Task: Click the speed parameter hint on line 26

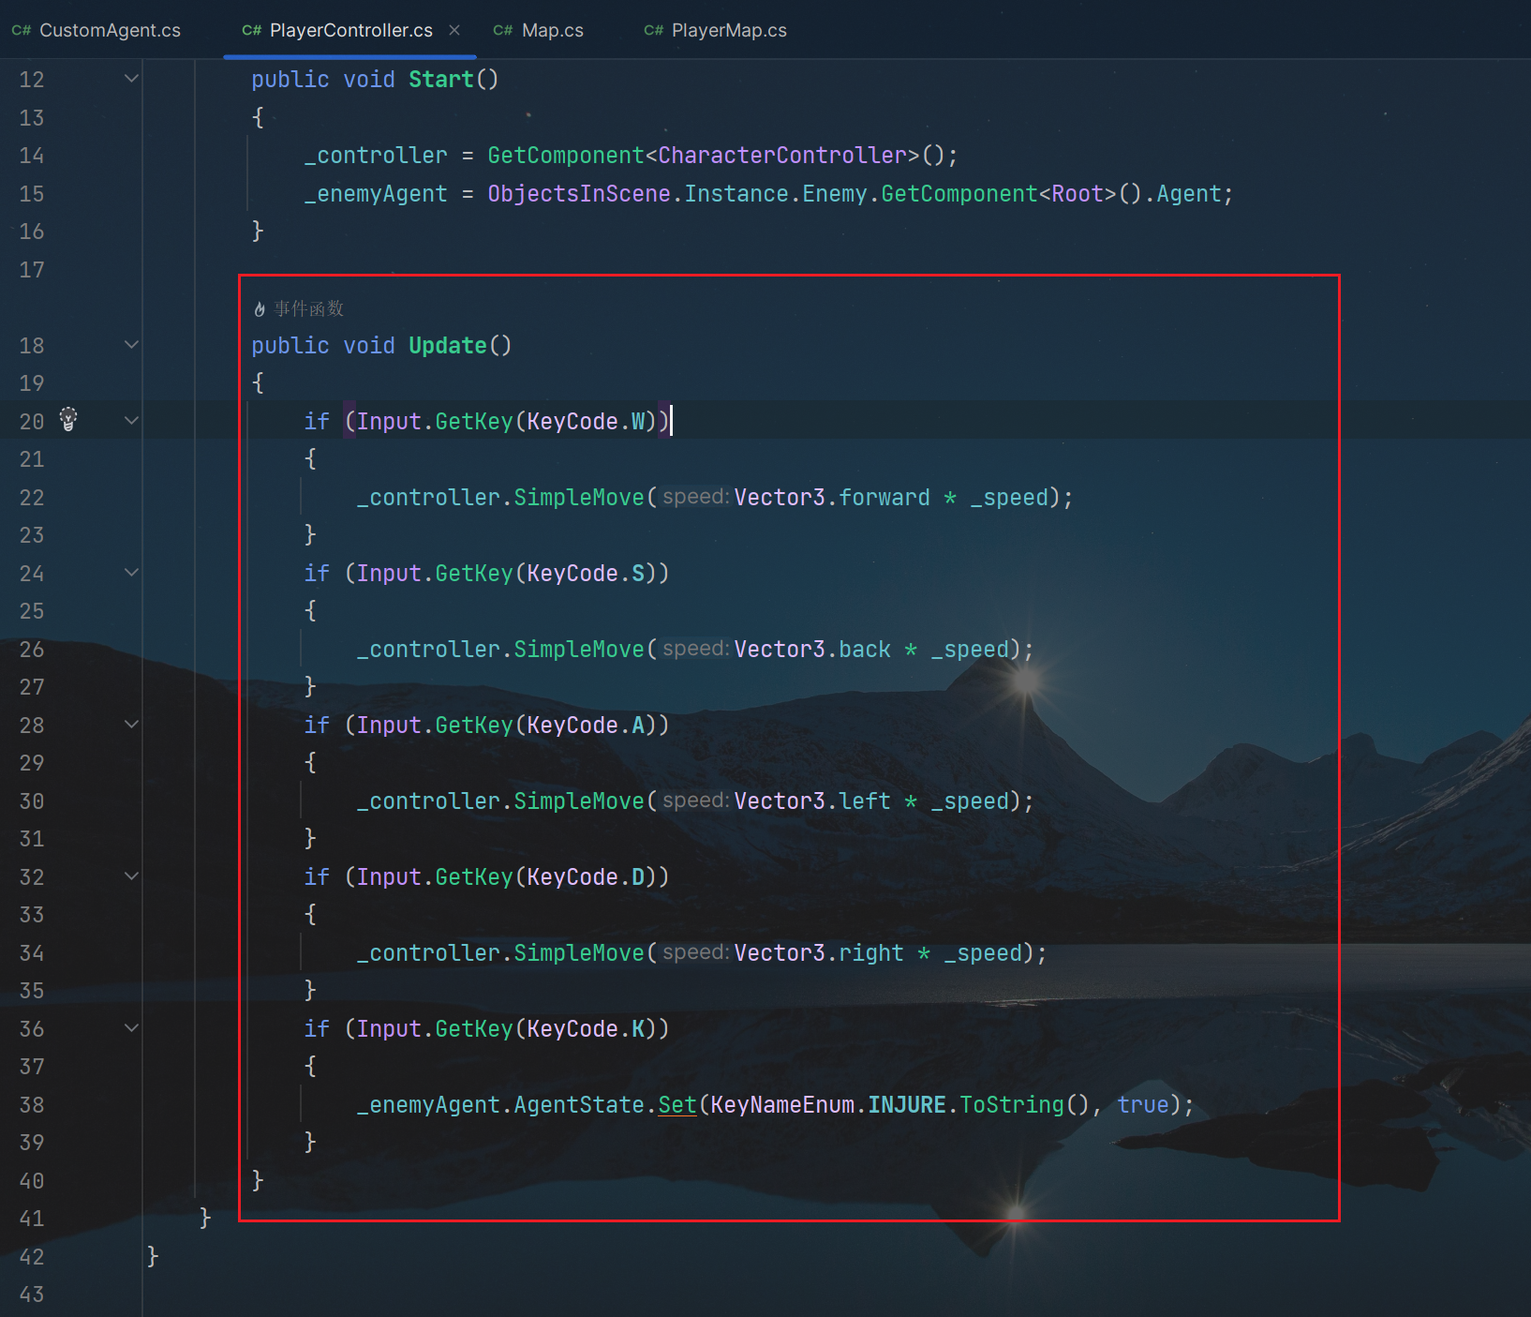Action: (694, 649)
